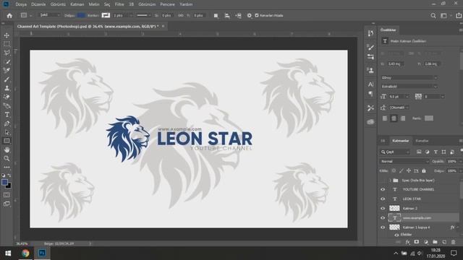Viewport: 463px width, 260px height.
Task: Open the Edit Toolbar three-dots button
Action: (7, 167)
